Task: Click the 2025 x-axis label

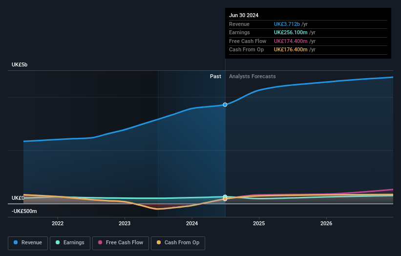Action: 259,223
